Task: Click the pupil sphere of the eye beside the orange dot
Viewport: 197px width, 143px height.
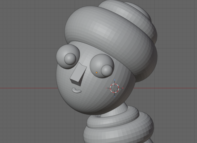Action: [x=107, y=71]
